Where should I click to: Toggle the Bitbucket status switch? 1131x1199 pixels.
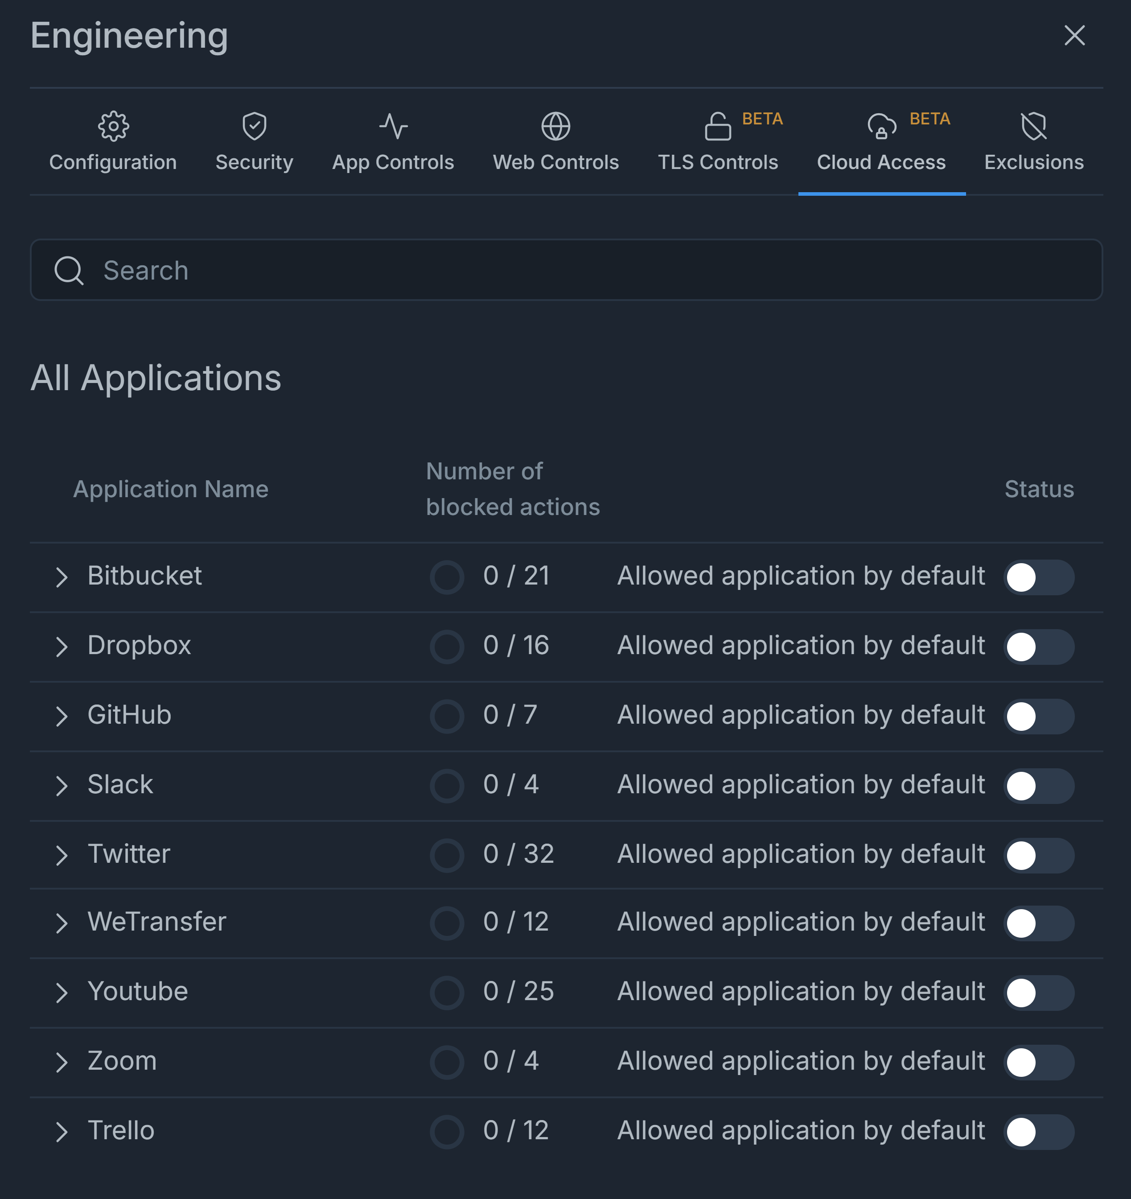1038,577
